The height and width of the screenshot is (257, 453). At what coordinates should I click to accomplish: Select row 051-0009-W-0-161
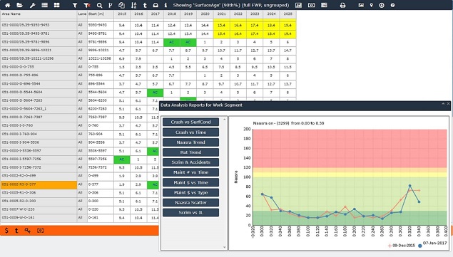(x=39, y=218)
